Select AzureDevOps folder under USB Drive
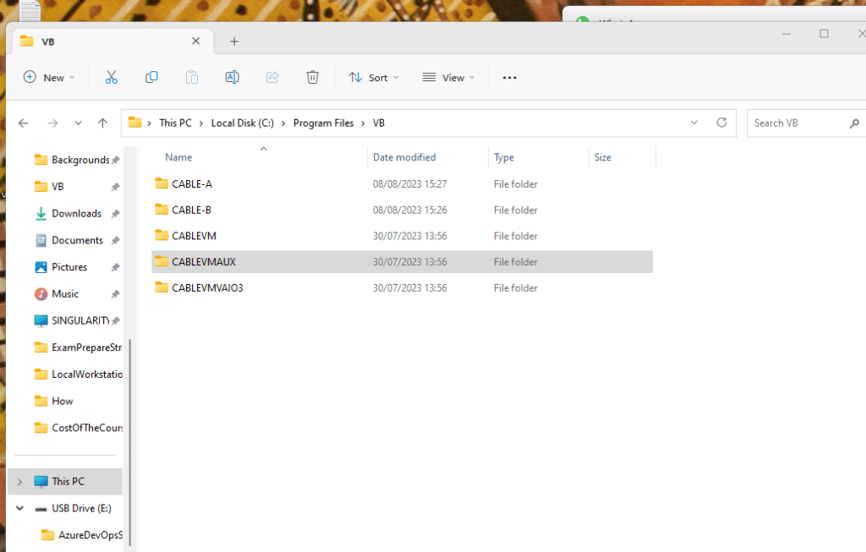Screen dimensions: 866x552 [x=82, y=535]
